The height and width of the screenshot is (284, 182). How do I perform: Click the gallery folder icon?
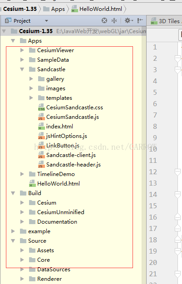coord(41,78)
